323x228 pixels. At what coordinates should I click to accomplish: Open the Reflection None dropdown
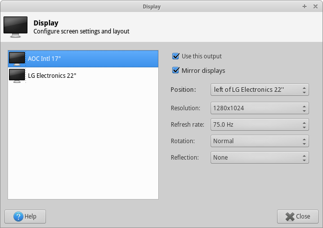click(260, 158)
